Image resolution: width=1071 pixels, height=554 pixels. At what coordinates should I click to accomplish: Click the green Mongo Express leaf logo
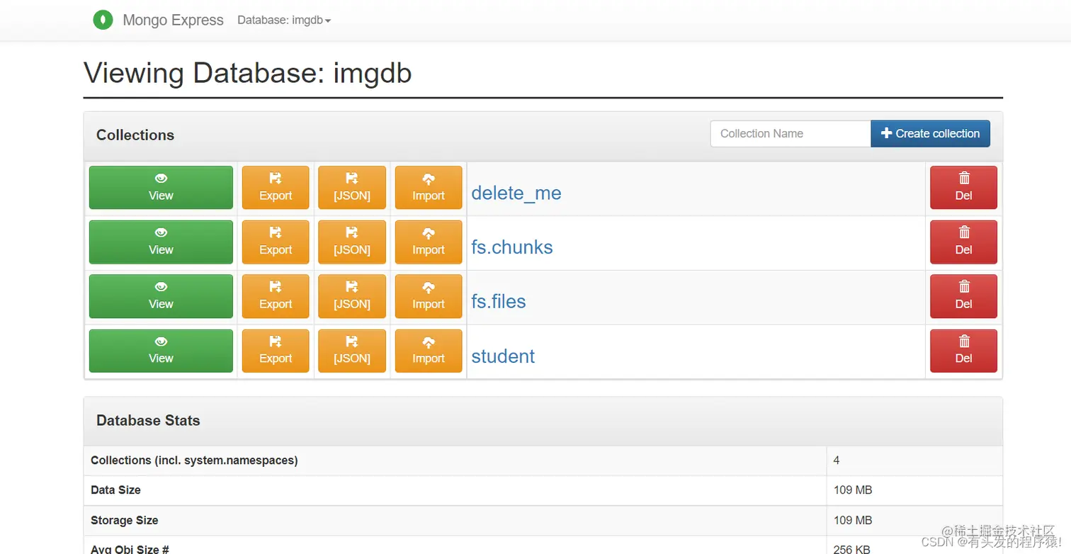coord(103,20)
